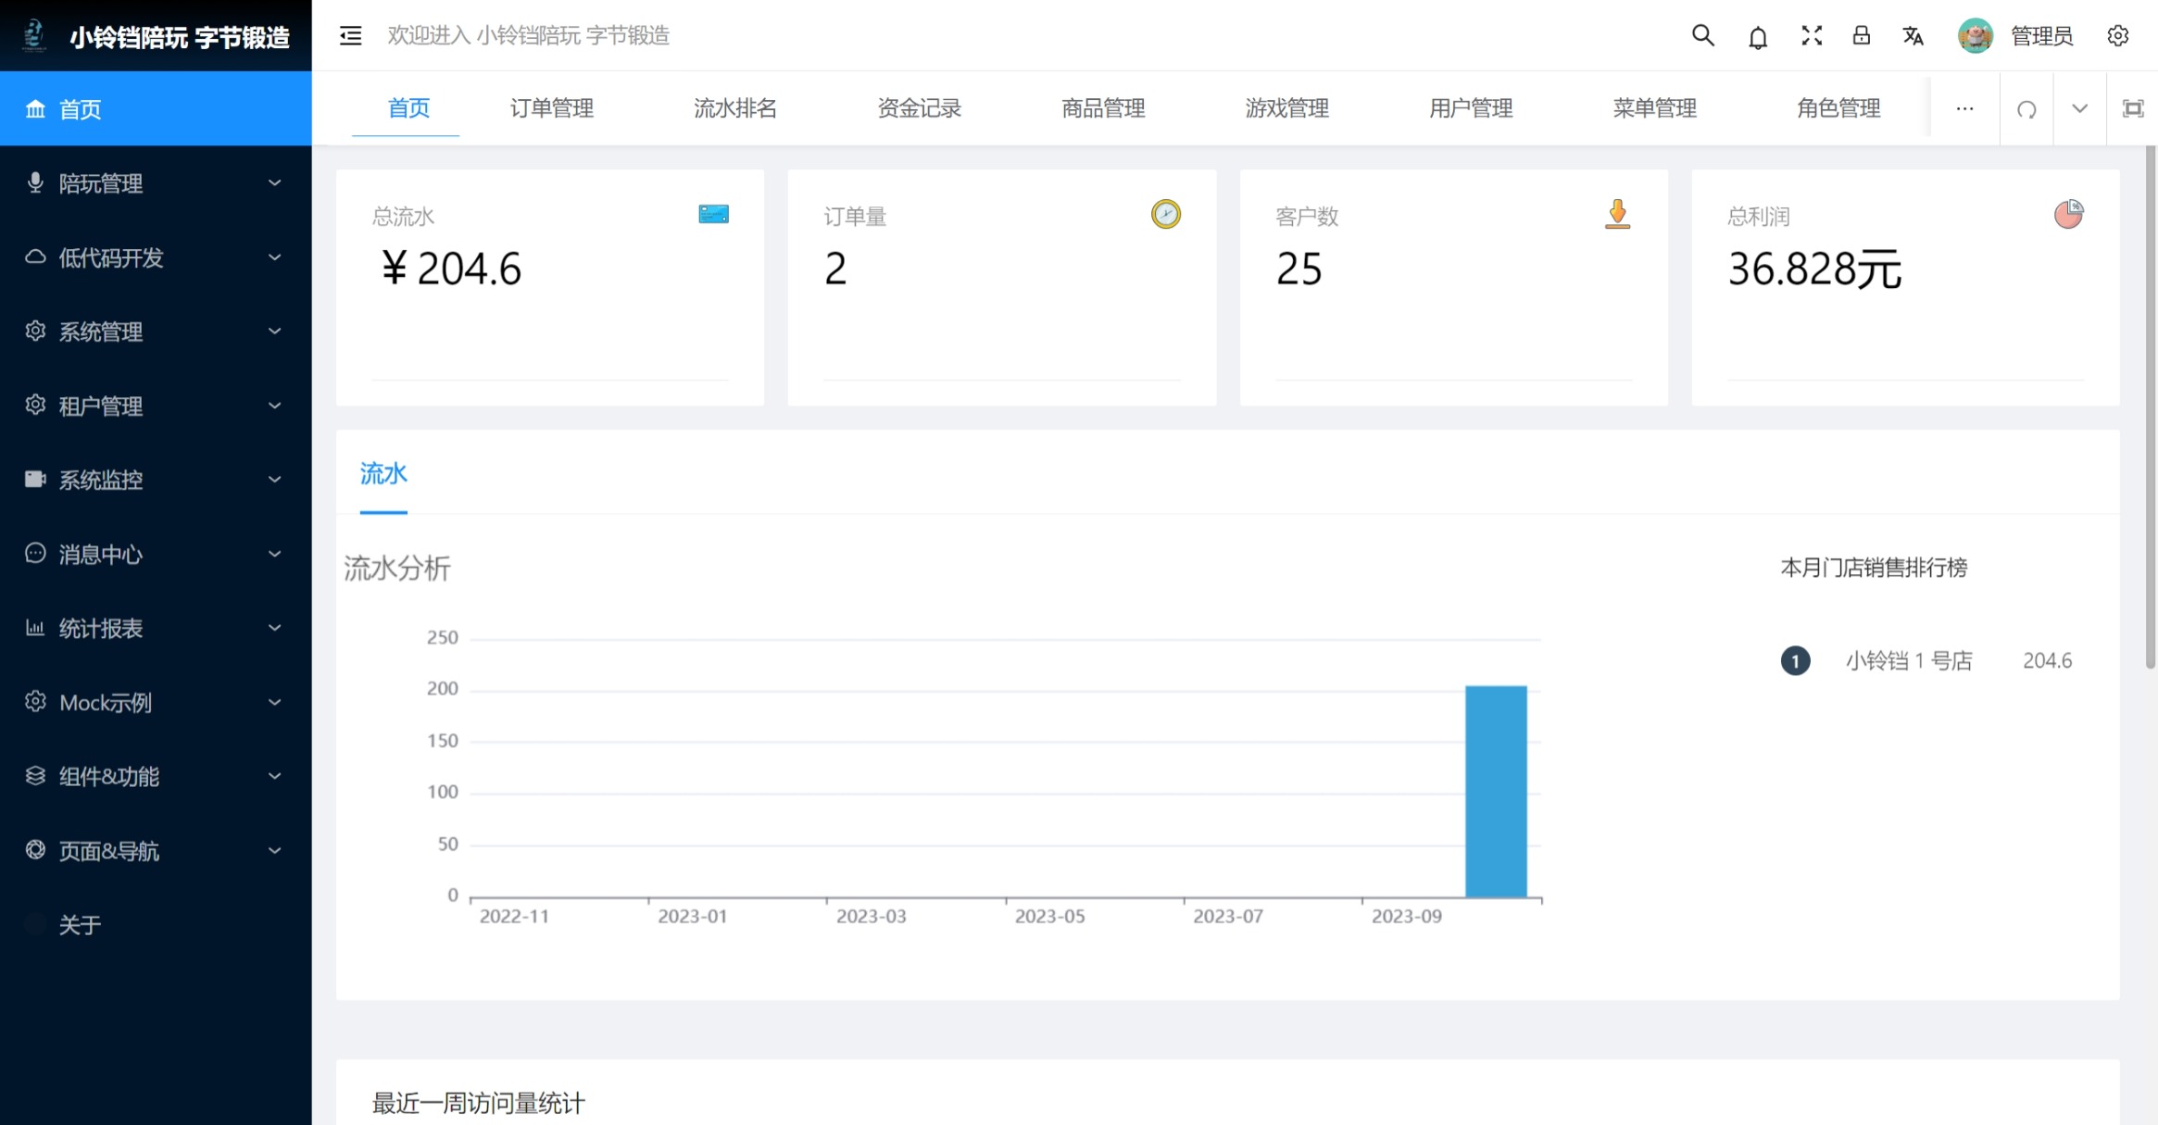Click the bar chart icon of 统计报表
The height and width of the screenshot is (1125, 2158).
tap(35, 628)
